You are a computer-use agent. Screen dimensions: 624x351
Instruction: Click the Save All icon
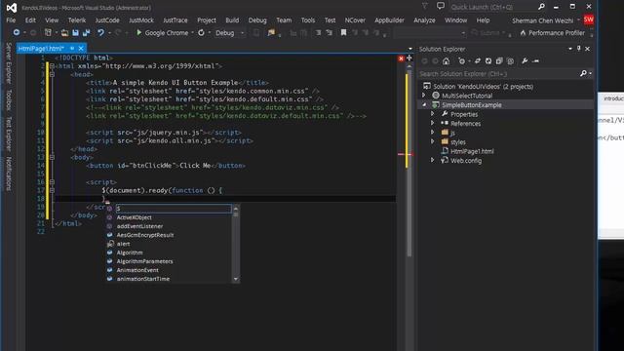86,32
